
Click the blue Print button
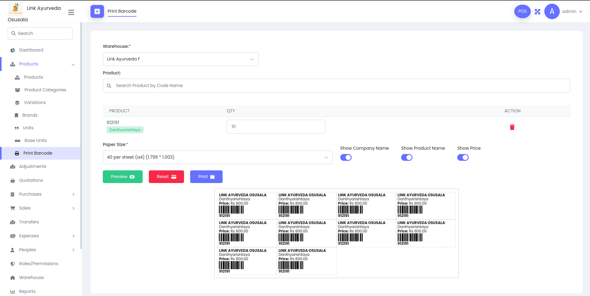click(206, 177)
